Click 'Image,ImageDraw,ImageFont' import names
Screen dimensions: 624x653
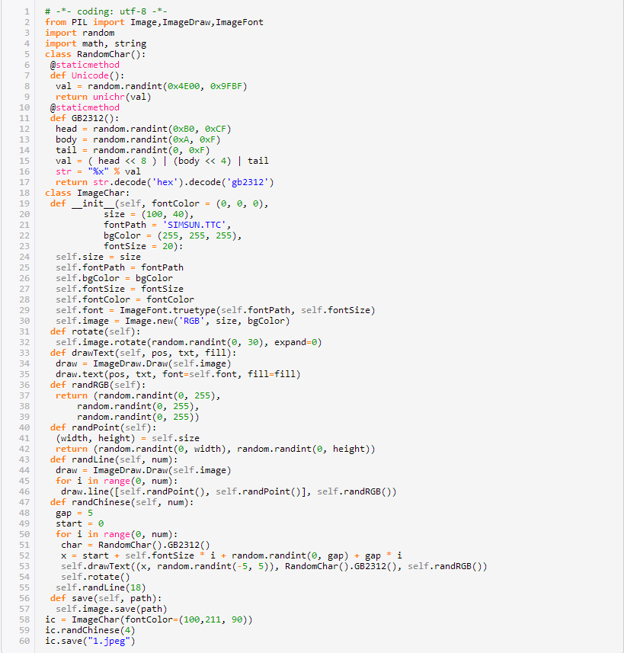(197, 22)
